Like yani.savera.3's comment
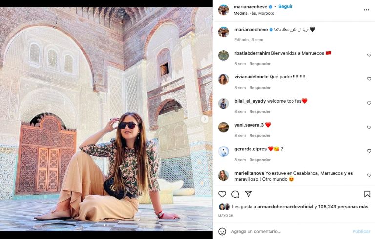Screen dimensions: 375x239 (x=369, y=127)
